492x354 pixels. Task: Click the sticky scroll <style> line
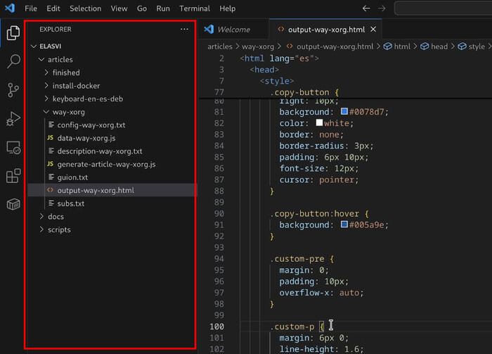pyautogui.click(x=277, y=81)
